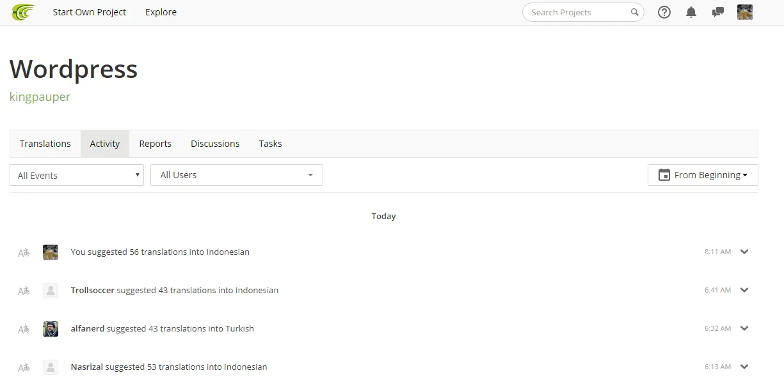Image resolution: width=784 pixels, height=389 pixels.
Task: Click the Wordpress project title
Action: pos(74,69)
